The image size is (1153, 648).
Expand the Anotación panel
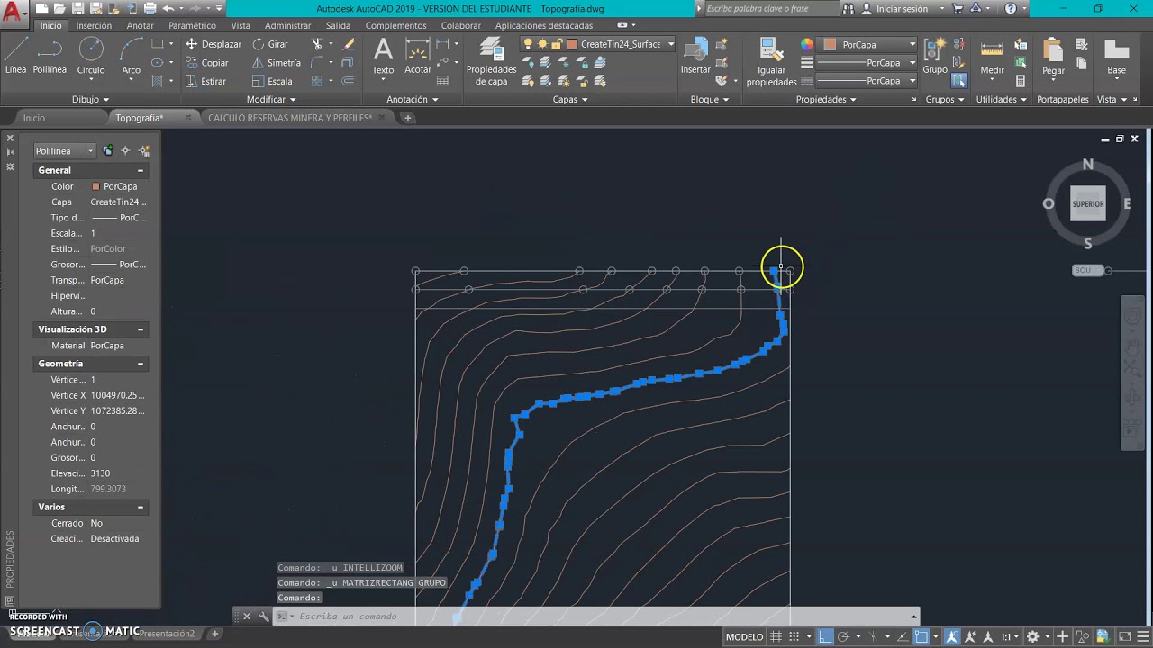(x=412, y=100)
